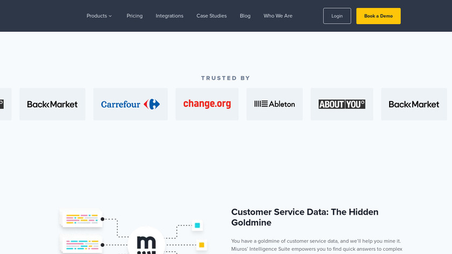The width and height of the screenshot is (452, 254).
Task: Open Who We Are page
Action: click(278, 16)
